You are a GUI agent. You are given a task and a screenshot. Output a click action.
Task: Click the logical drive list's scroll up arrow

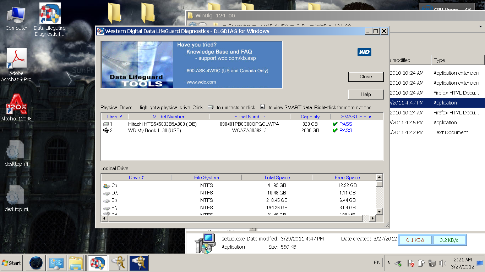tap(380, 177)
